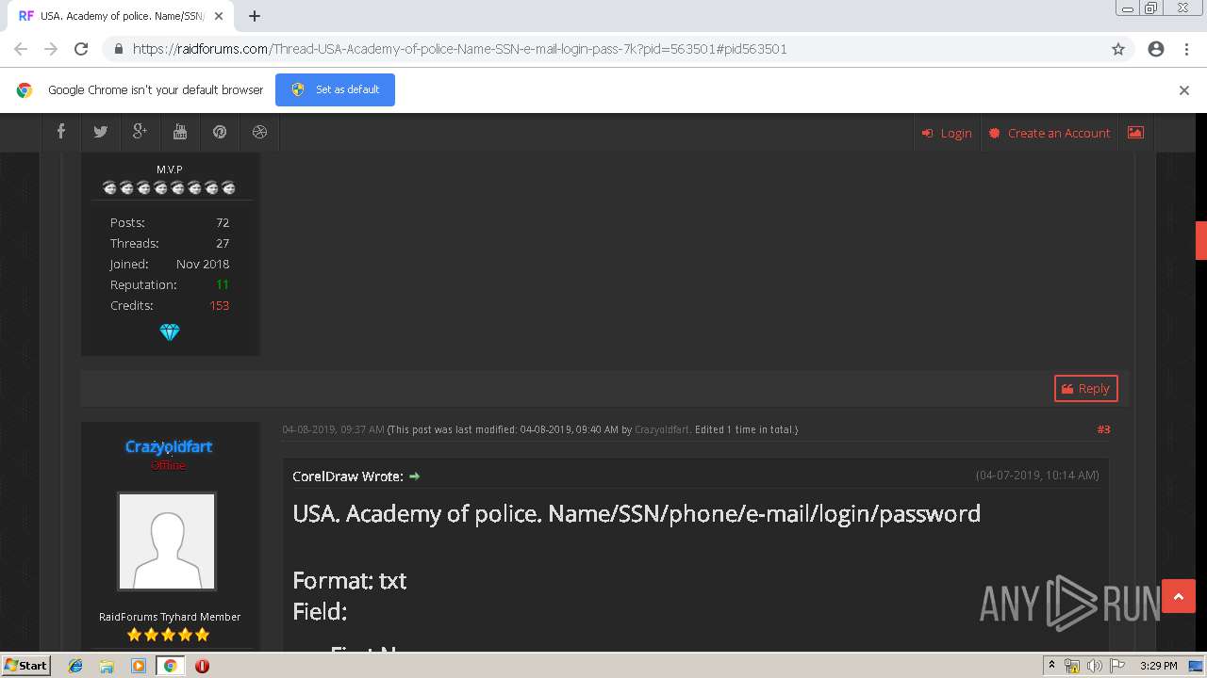Click the Reputation value 11
The image size is (1207, 678).
223,284
